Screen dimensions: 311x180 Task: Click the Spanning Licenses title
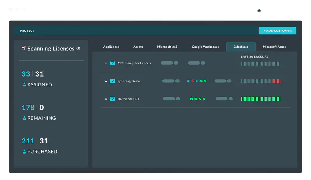tap(51, 49)
